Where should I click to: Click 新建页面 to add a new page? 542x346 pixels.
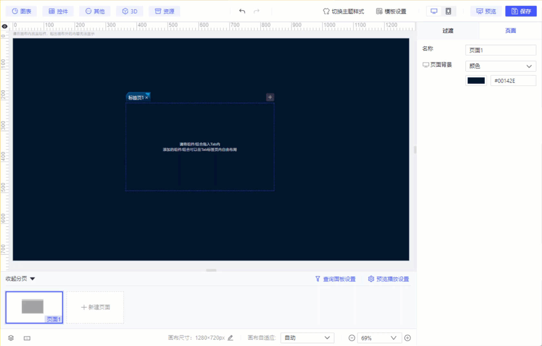(x=95, y=307)
